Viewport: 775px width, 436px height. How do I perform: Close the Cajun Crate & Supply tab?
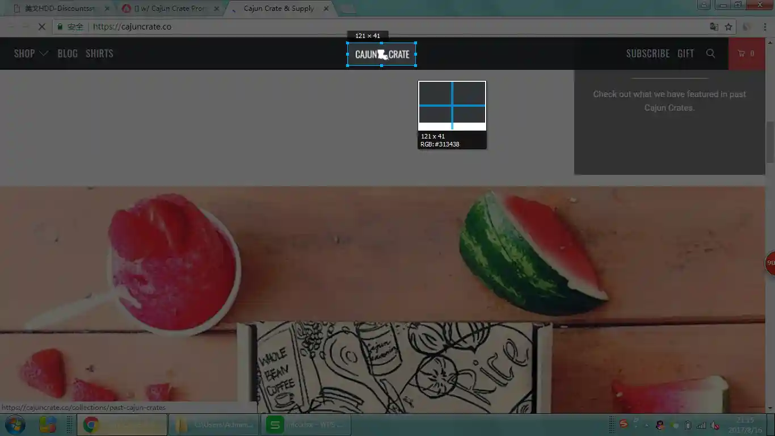tap(325, 9)
